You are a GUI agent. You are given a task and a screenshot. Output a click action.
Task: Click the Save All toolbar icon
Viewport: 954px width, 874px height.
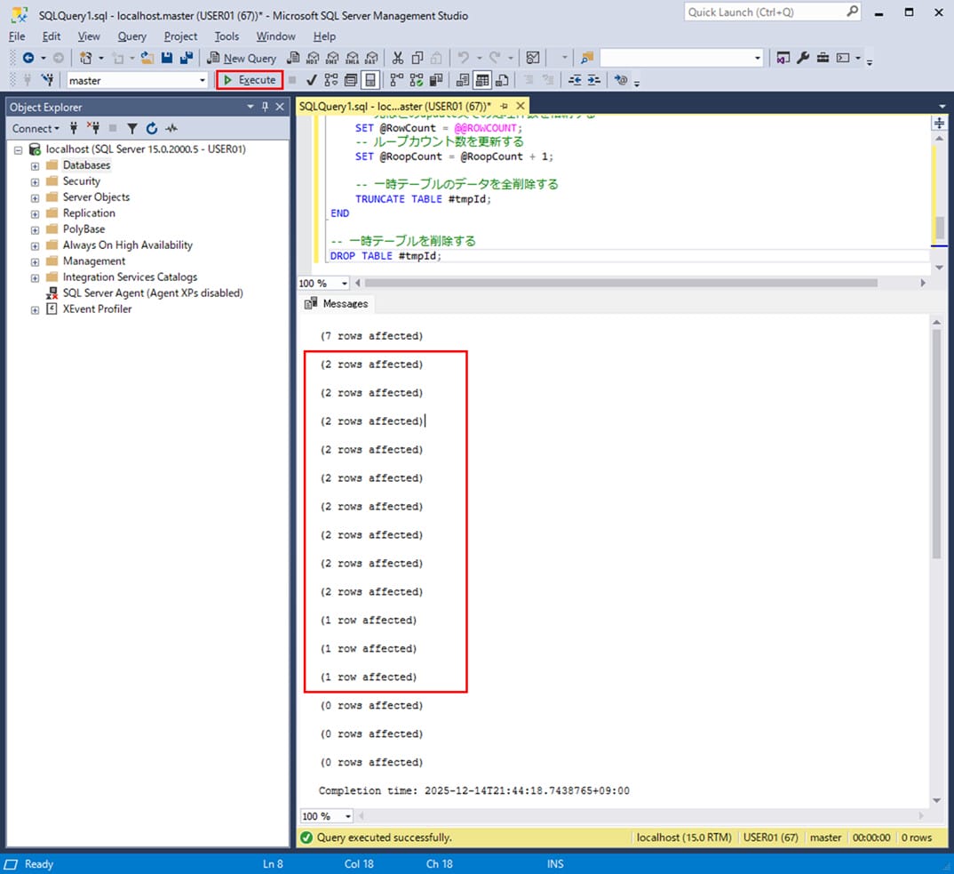pyautogui.click(x=186, y=58)
